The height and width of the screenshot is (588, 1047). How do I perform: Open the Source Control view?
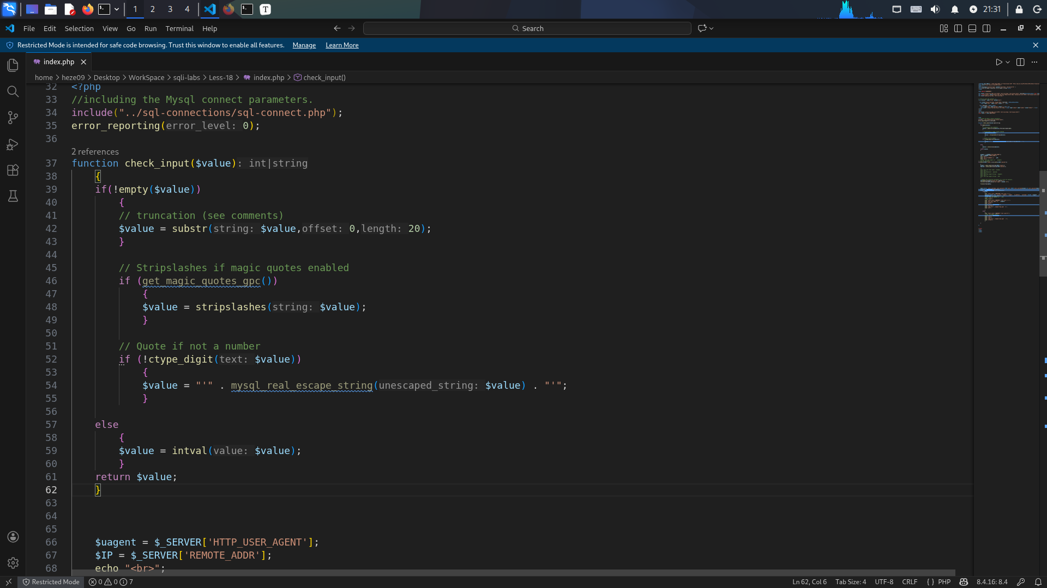point(13,118)
